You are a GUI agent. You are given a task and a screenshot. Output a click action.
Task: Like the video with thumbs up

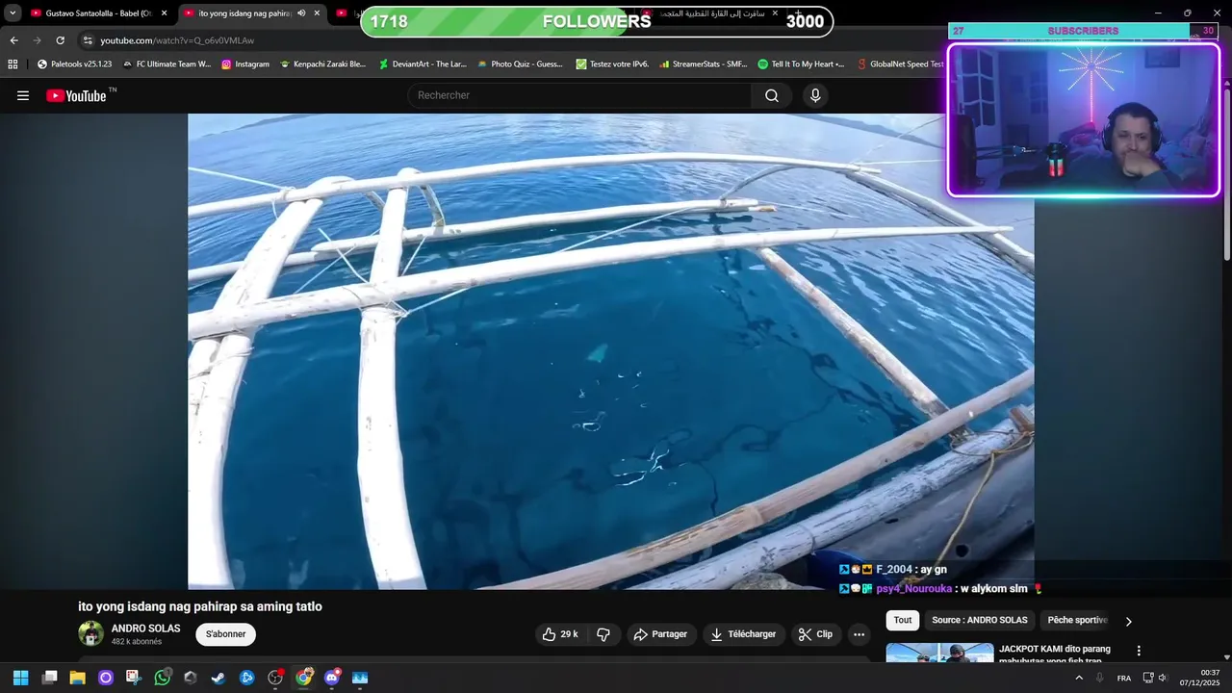560,634
